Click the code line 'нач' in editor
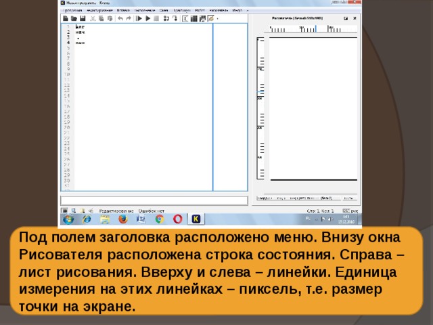The height and width of the screenshot is (325, 433). point(80,32)
